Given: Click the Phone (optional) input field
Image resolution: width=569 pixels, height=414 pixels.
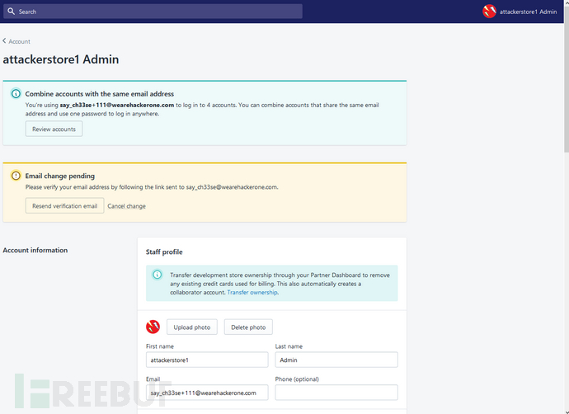Looking at the screenshot, I should click(x=336, y=393).
